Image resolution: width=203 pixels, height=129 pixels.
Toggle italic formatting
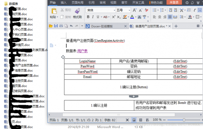93,17
